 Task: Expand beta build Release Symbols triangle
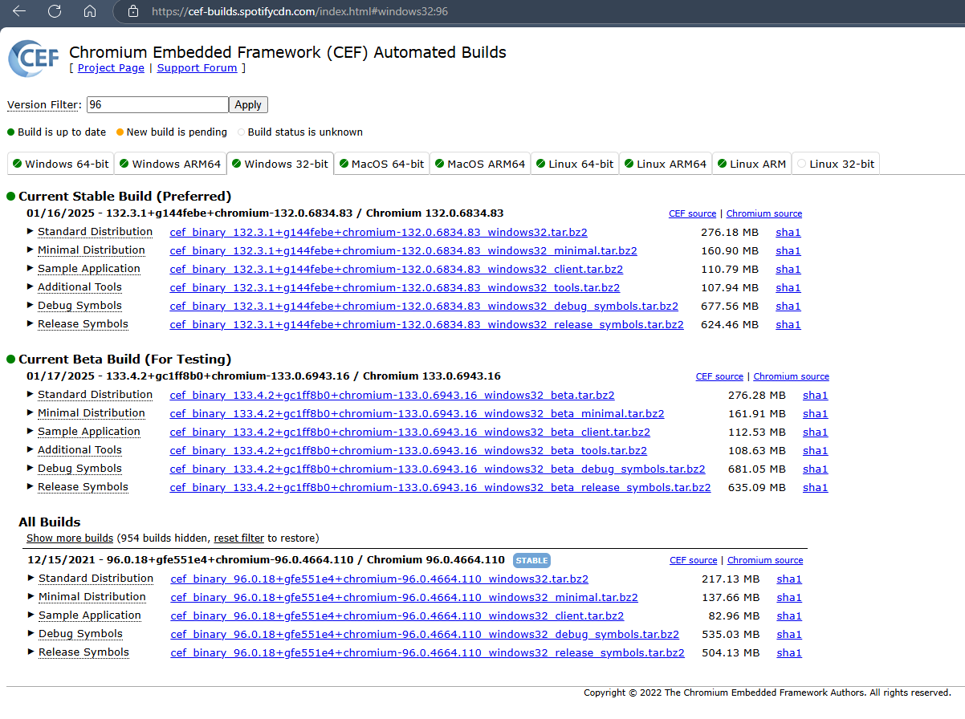point(31,486)
